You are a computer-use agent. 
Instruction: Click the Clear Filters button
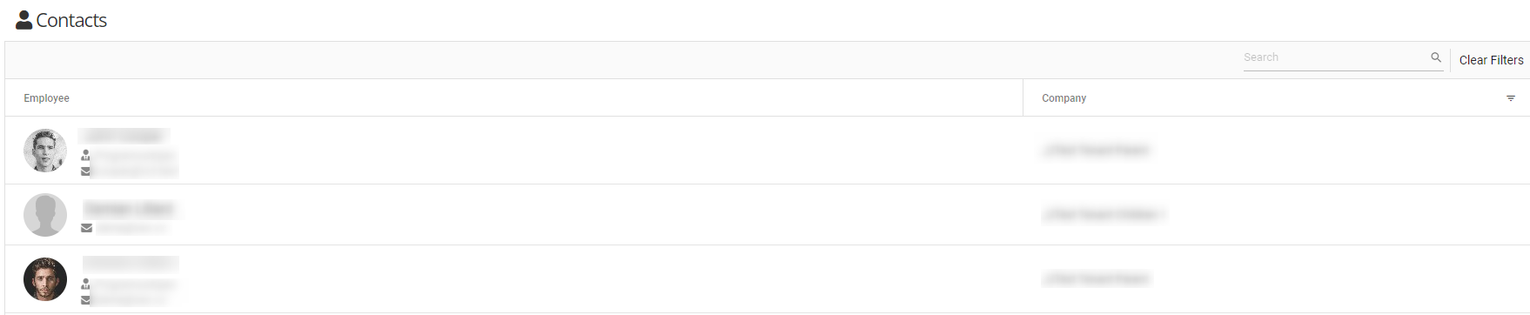pyautogui.click(x=1491, y=60)
